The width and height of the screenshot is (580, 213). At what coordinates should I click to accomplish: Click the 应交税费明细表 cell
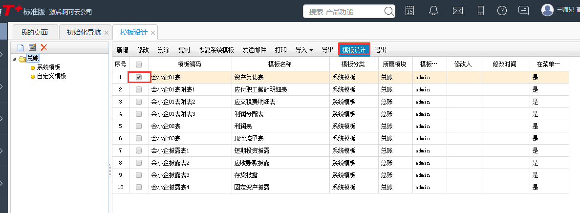280,102
